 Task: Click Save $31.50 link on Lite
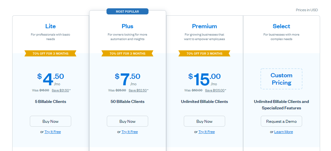[x=60, y=90]
